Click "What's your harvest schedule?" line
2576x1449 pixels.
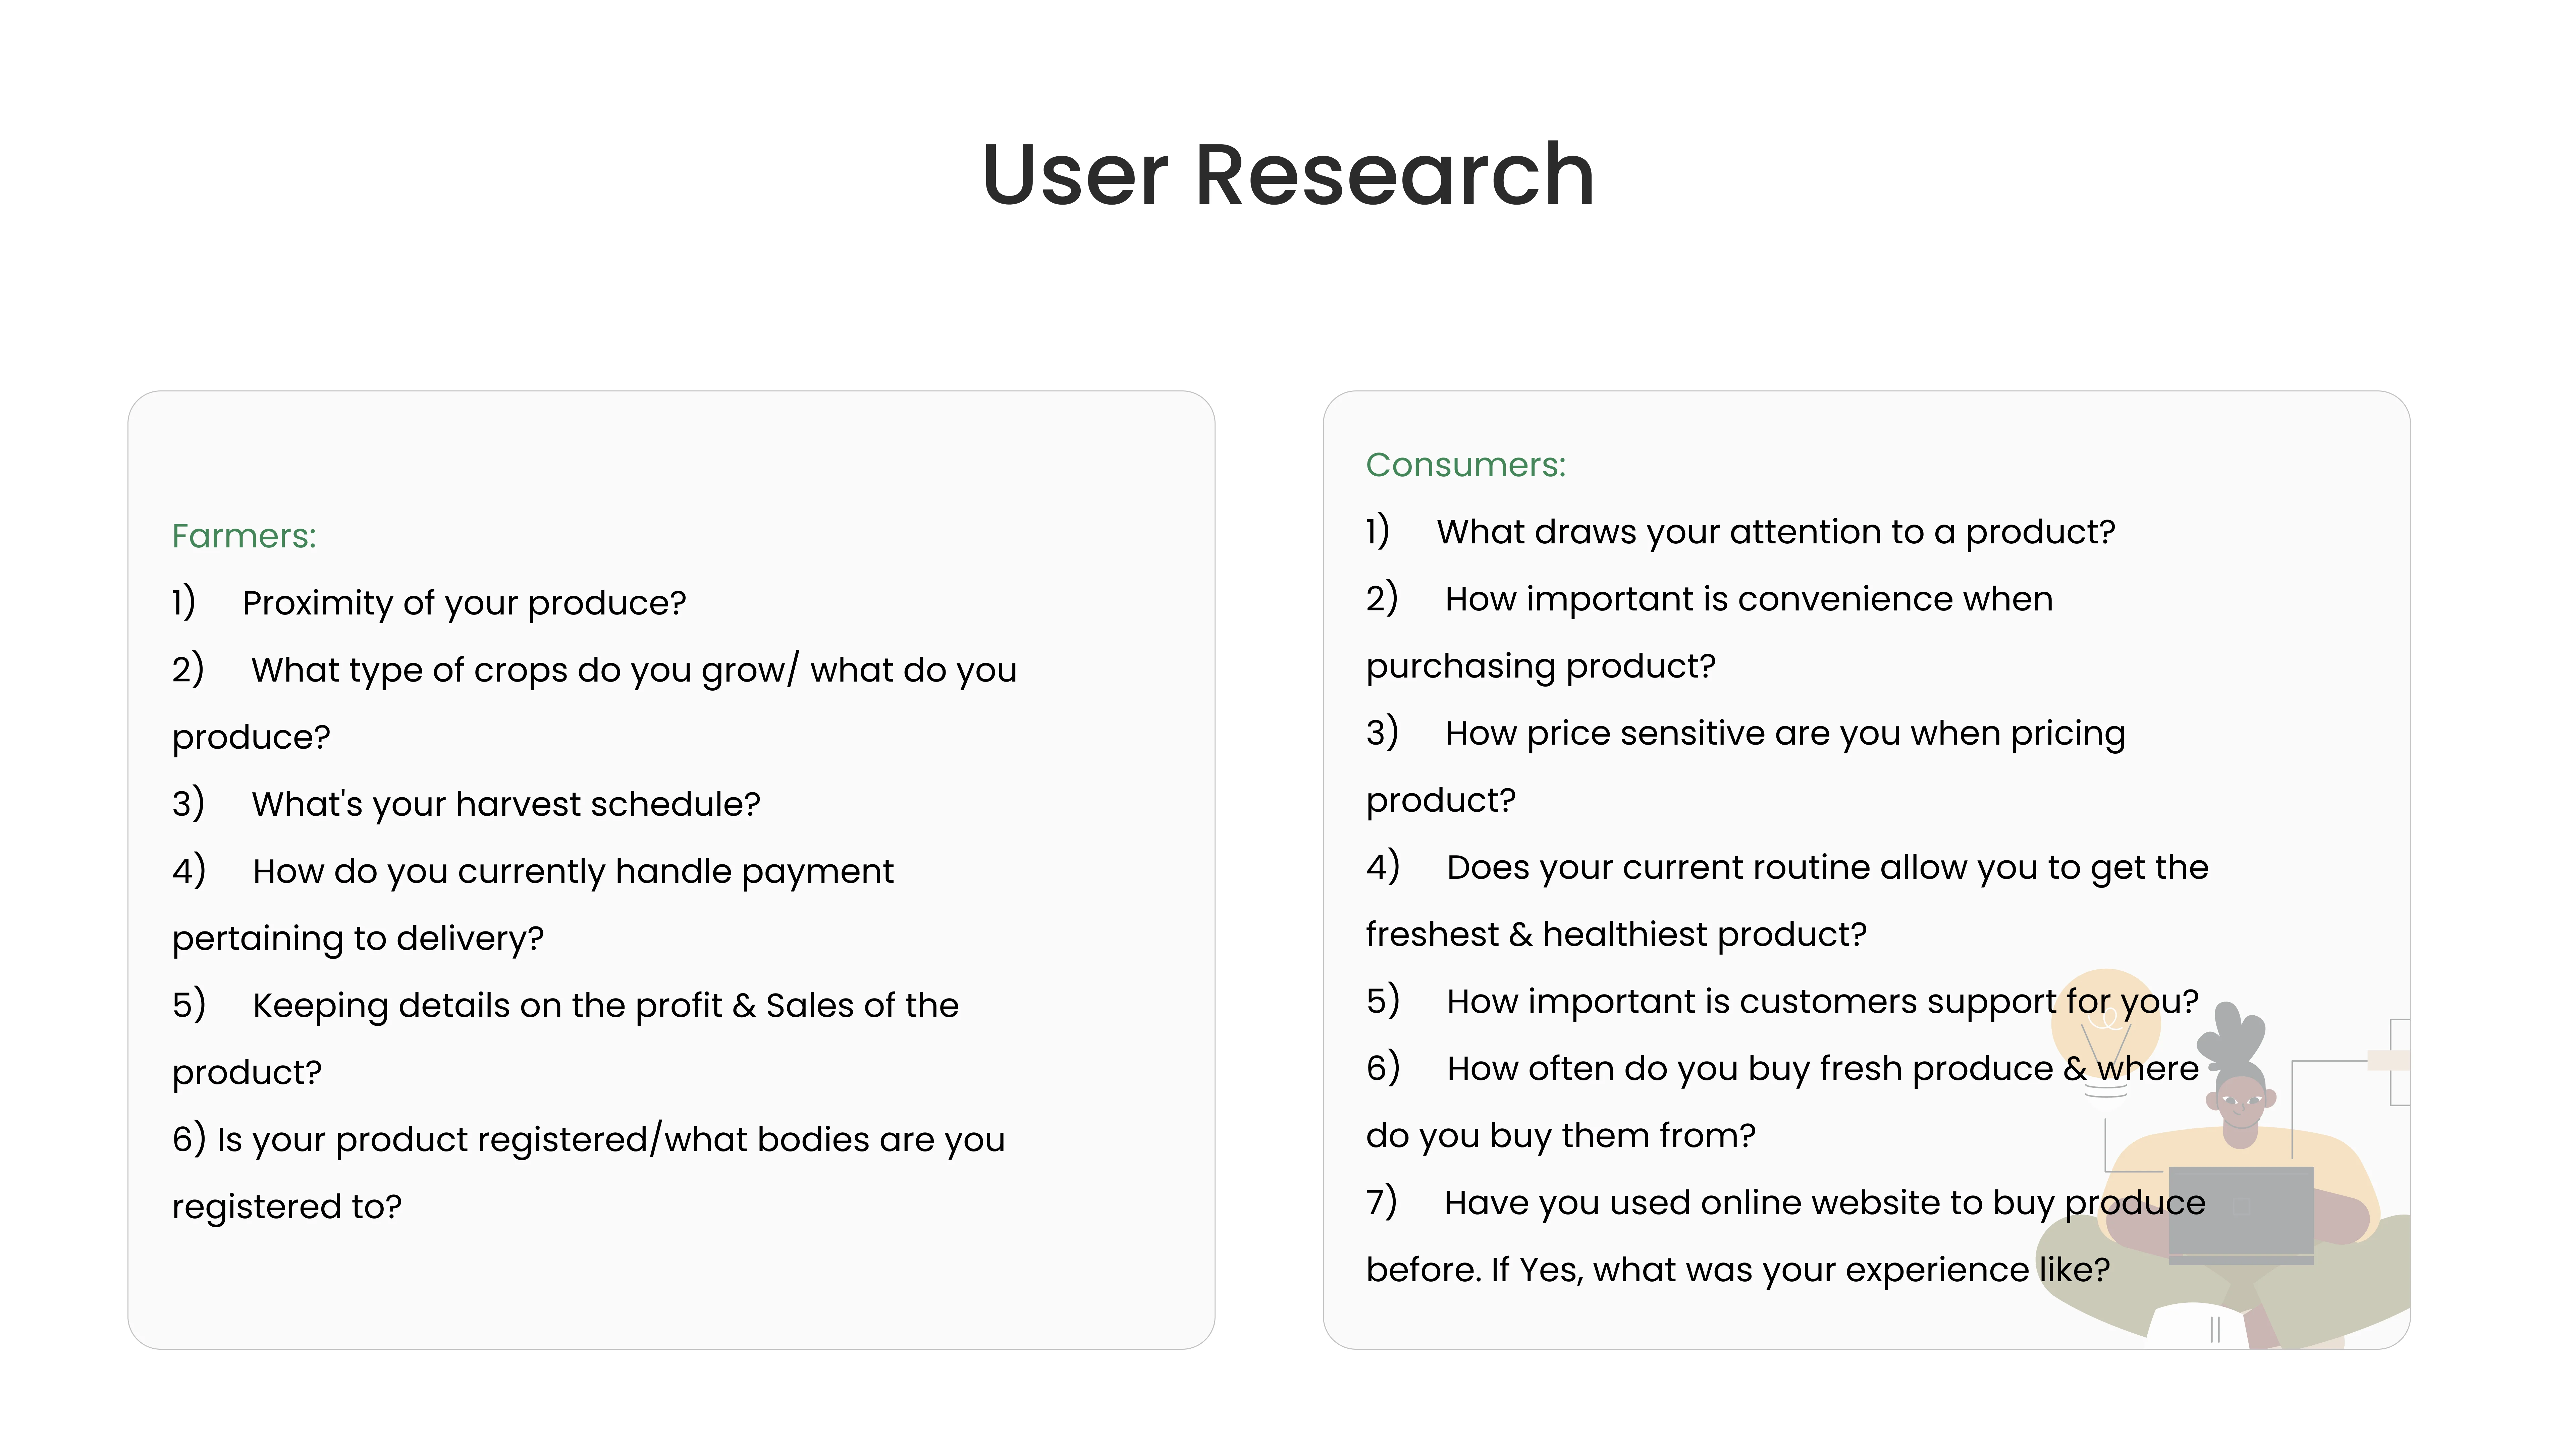(x=506, y=804)
